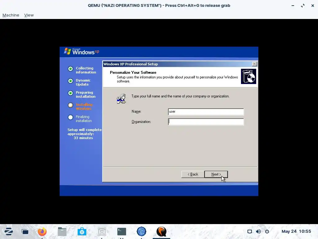Open the Terminal from the taskbar
This screenshot has width=318, height=239.
coord(122,232)
